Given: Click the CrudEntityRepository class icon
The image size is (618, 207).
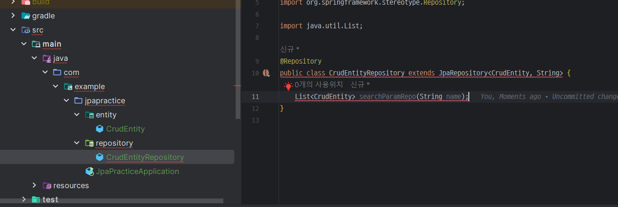Looking at the screenshot, I should pos(100,157).
